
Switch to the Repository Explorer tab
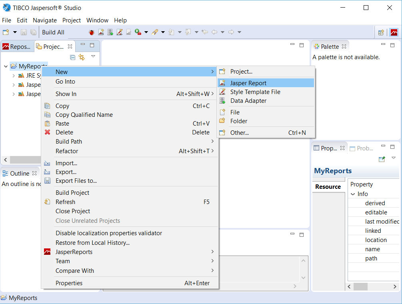click(x=17, y=46)
